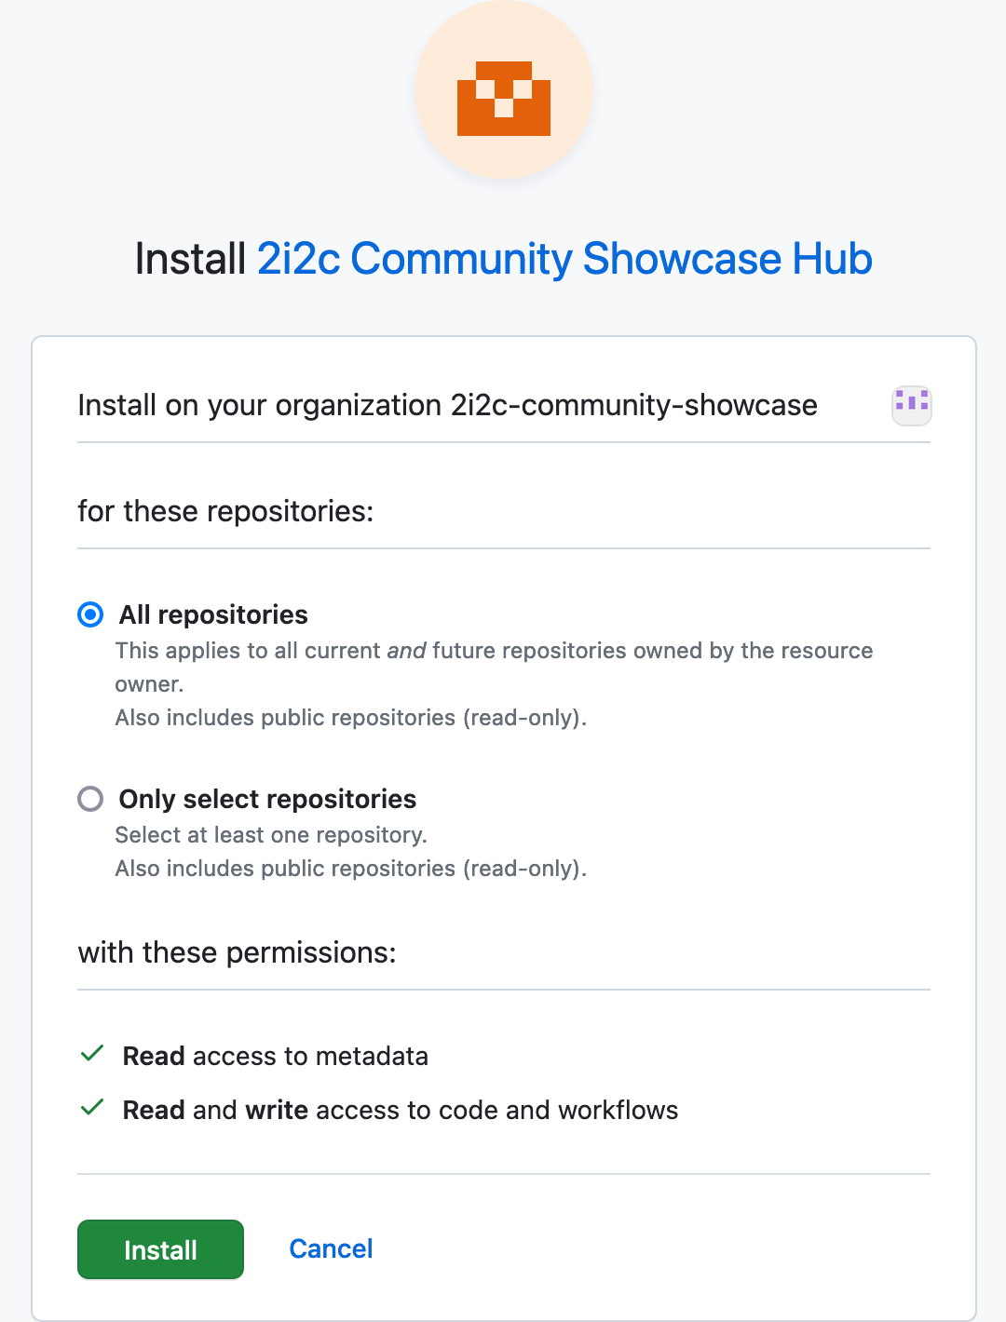Image resolution: width=1006 pixels, height=1322 pixels.
Task: Click the read-only note under Only select repositories
Action: 350,869
